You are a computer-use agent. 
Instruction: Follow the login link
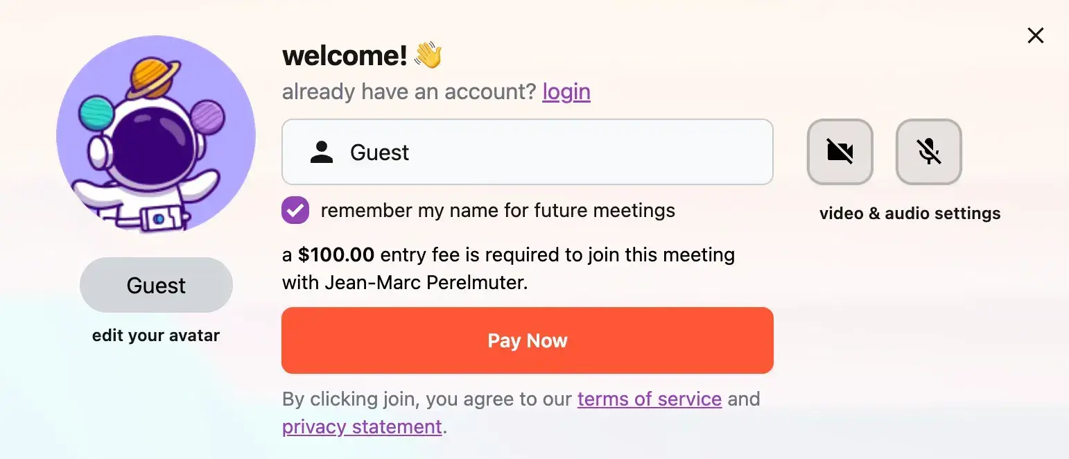(x=566, y=92)
